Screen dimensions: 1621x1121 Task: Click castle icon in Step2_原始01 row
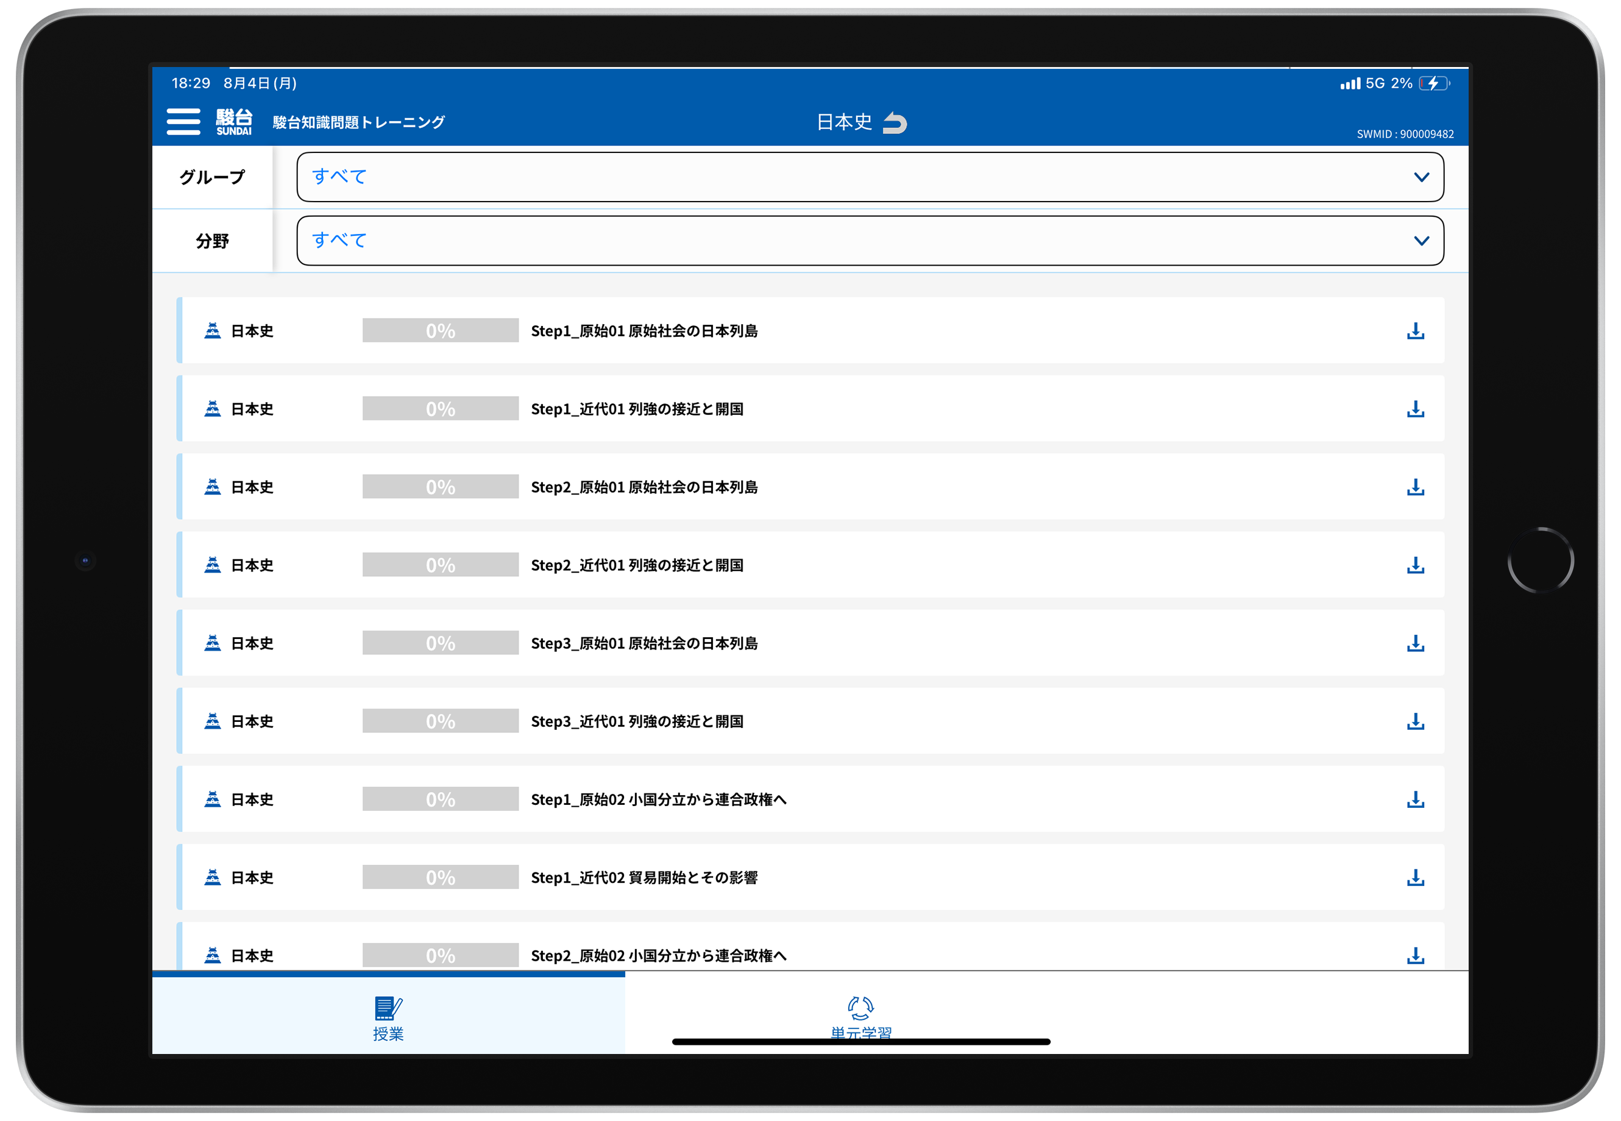coord(212,487)
